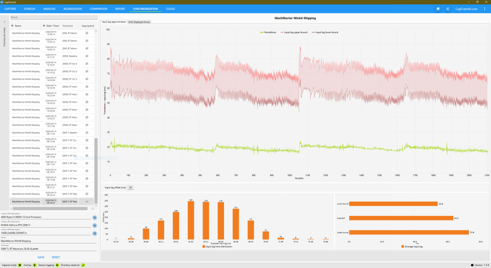This screenshot has width=491, height=268.
Task: Click the record list horizontal scrollbar
Action: click(x=50, y=208)
